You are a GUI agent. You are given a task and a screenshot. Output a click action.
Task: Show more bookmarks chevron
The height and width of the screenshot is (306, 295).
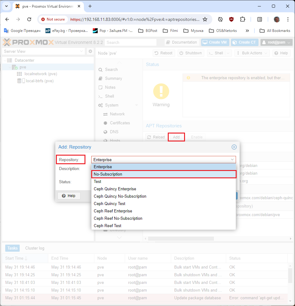[247, 31]
